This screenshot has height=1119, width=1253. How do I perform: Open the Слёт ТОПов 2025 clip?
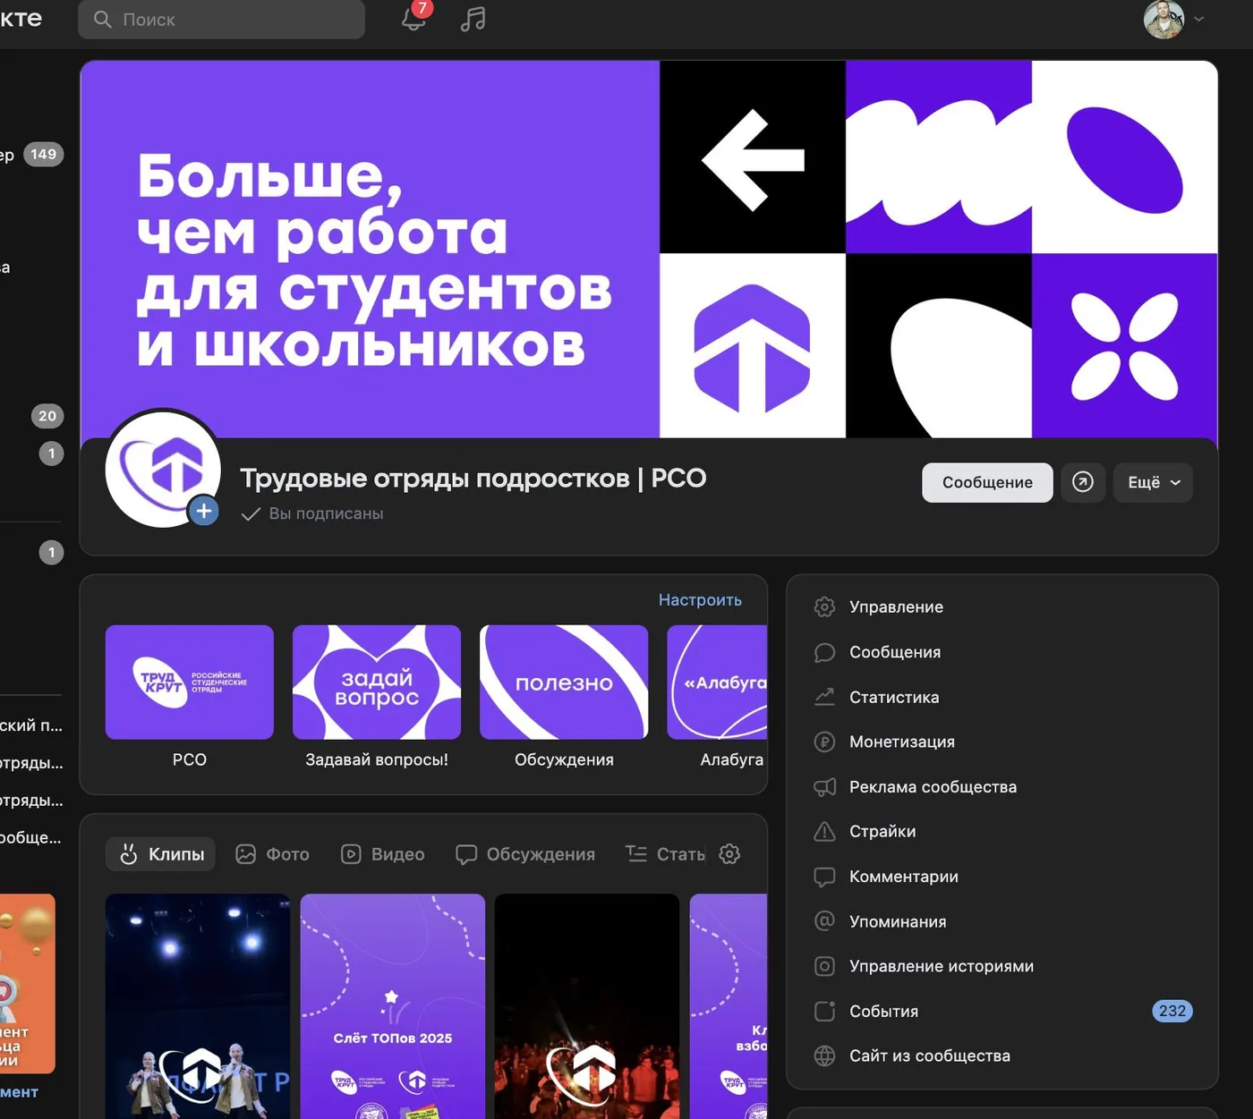(393, 1006)
